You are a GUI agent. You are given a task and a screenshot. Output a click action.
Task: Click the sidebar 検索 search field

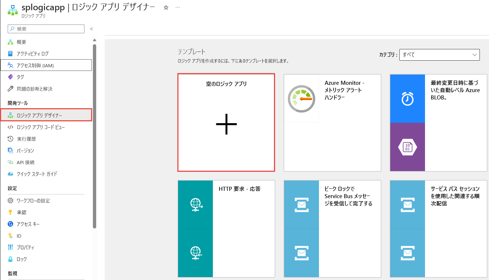click(46, 29)
